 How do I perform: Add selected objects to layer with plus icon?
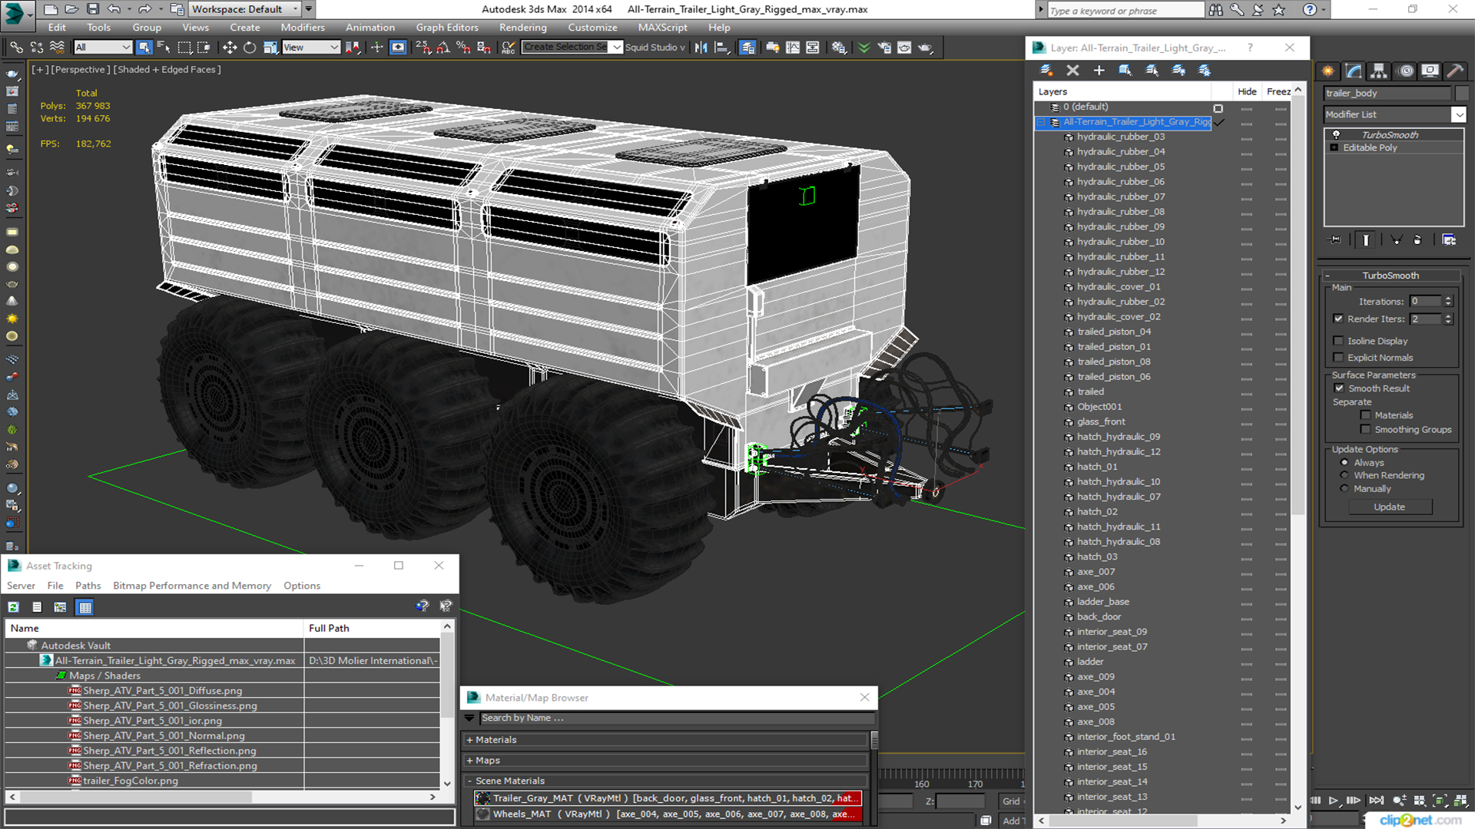[x=1099, y=70]
